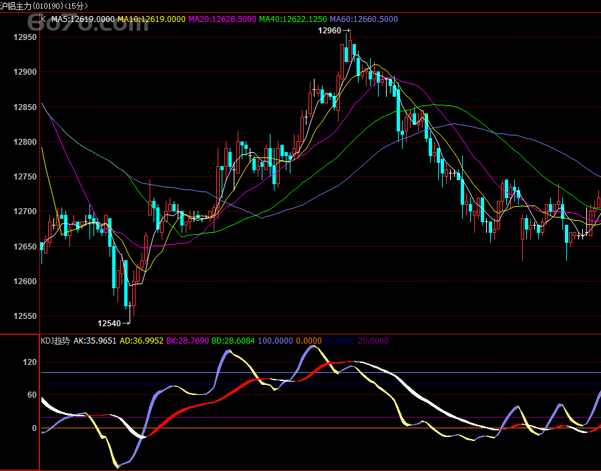Screen dimensions: 601x471
Task: Select the magenta BK value label
Action: [x=187, y=341]
